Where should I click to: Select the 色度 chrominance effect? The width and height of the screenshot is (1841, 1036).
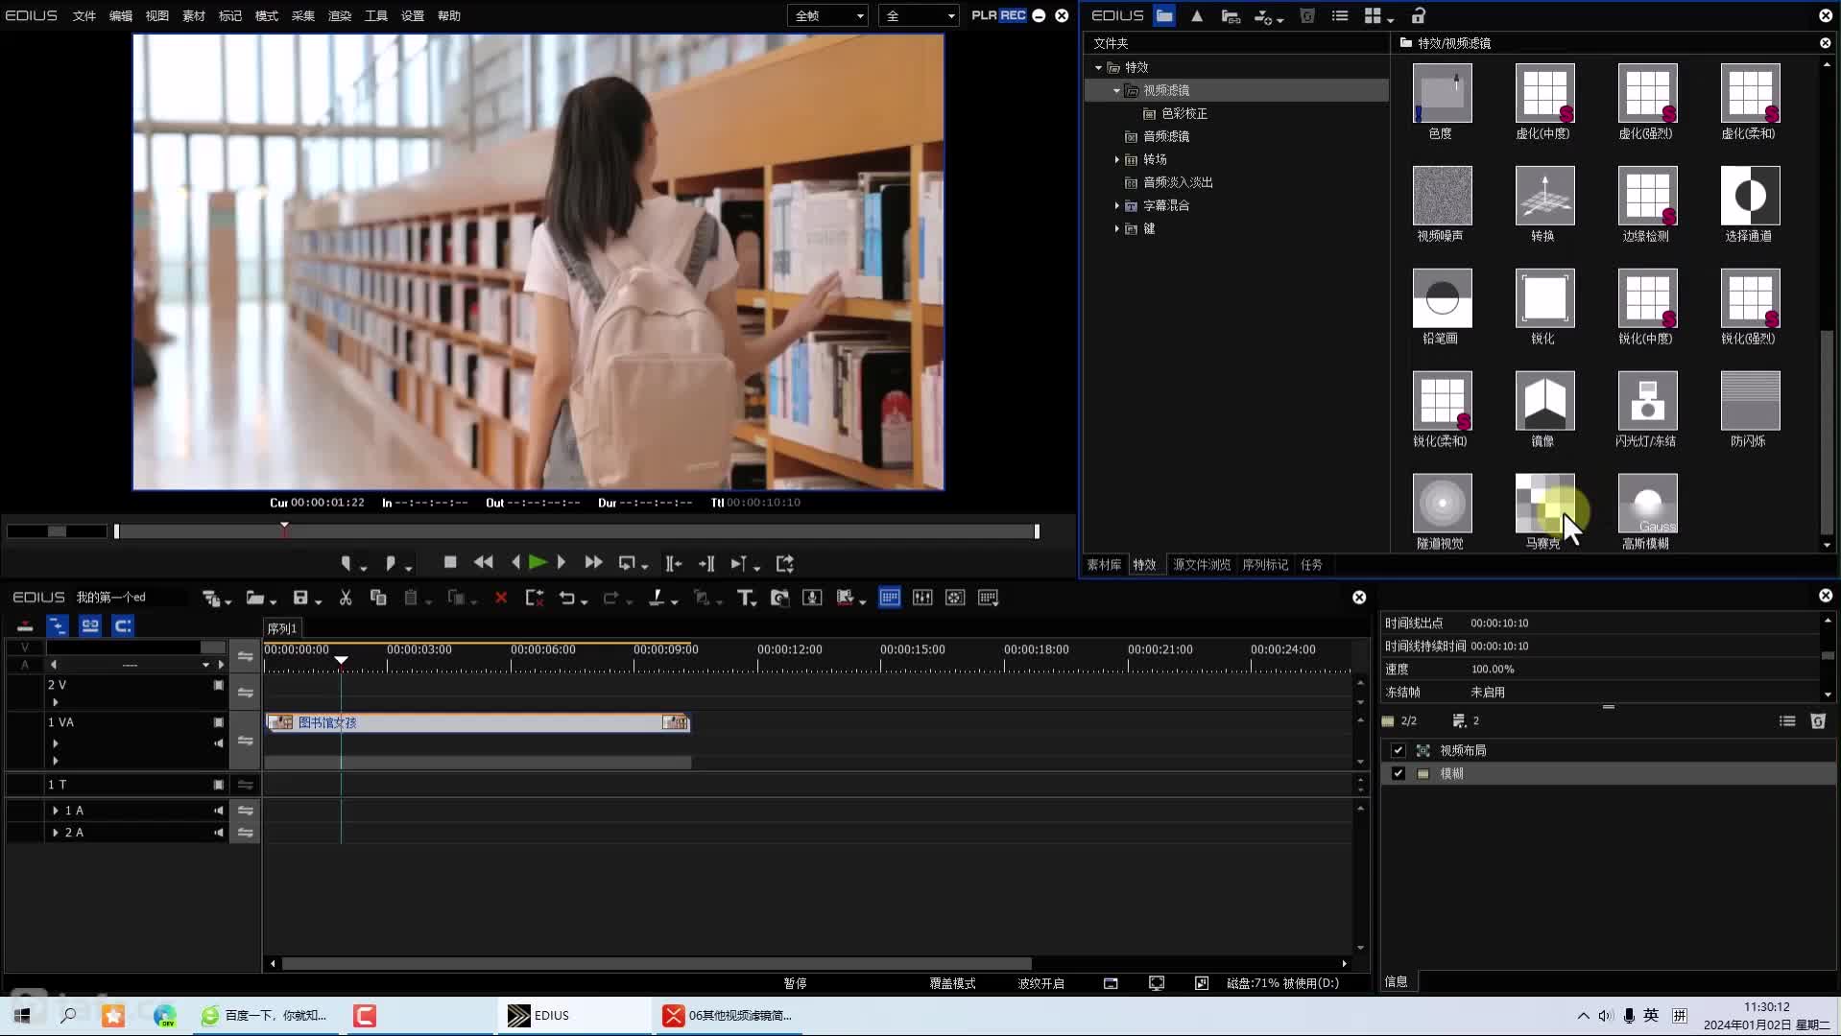pyautogui.click(x=1442, y=92)
